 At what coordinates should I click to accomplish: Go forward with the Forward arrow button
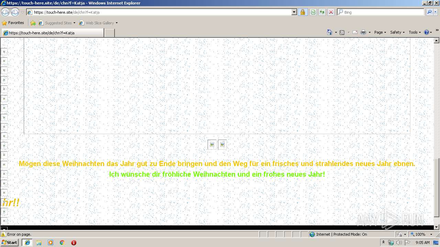[x=15, y=12]
